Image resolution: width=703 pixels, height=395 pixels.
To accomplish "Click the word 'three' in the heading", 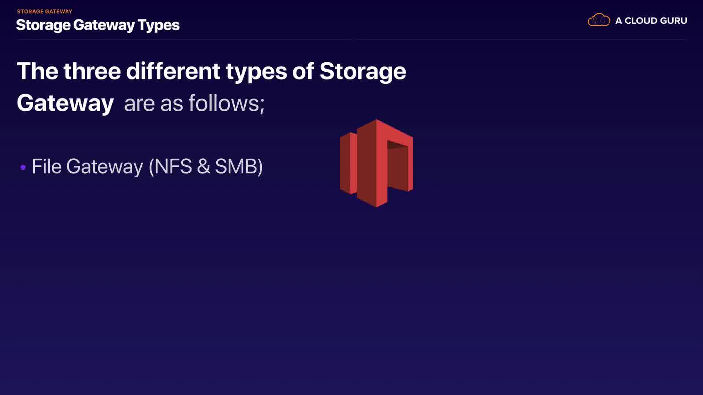I will 92,71.
